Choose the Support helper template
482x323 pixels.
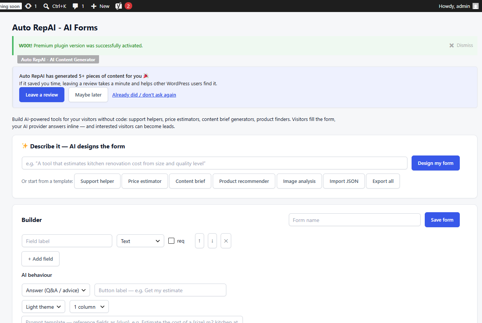[97, 181]
